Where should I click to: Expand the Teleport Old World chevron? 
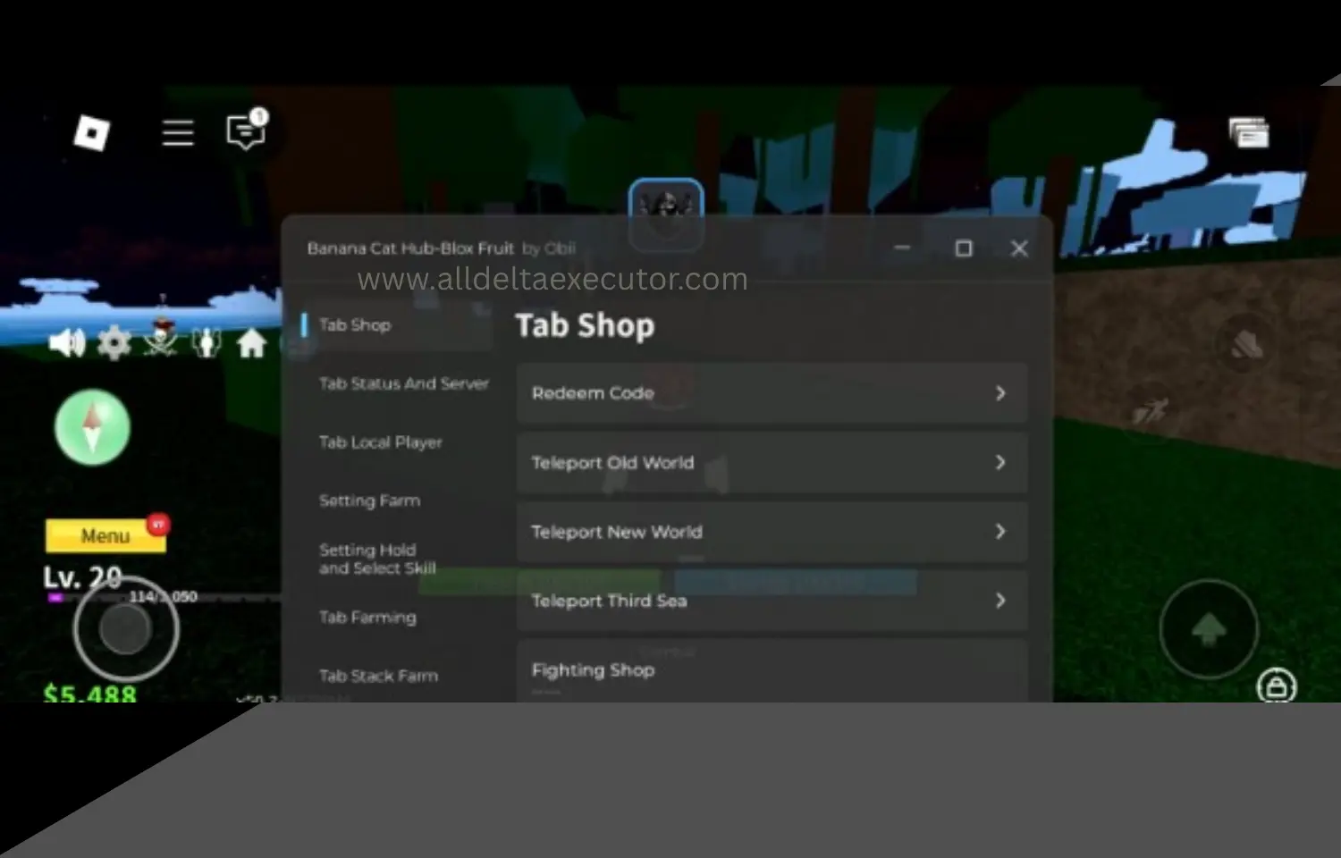pos(1000,462)
